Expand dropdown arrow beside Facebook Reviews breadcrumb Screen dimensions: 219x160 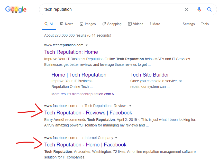point(130,106)
